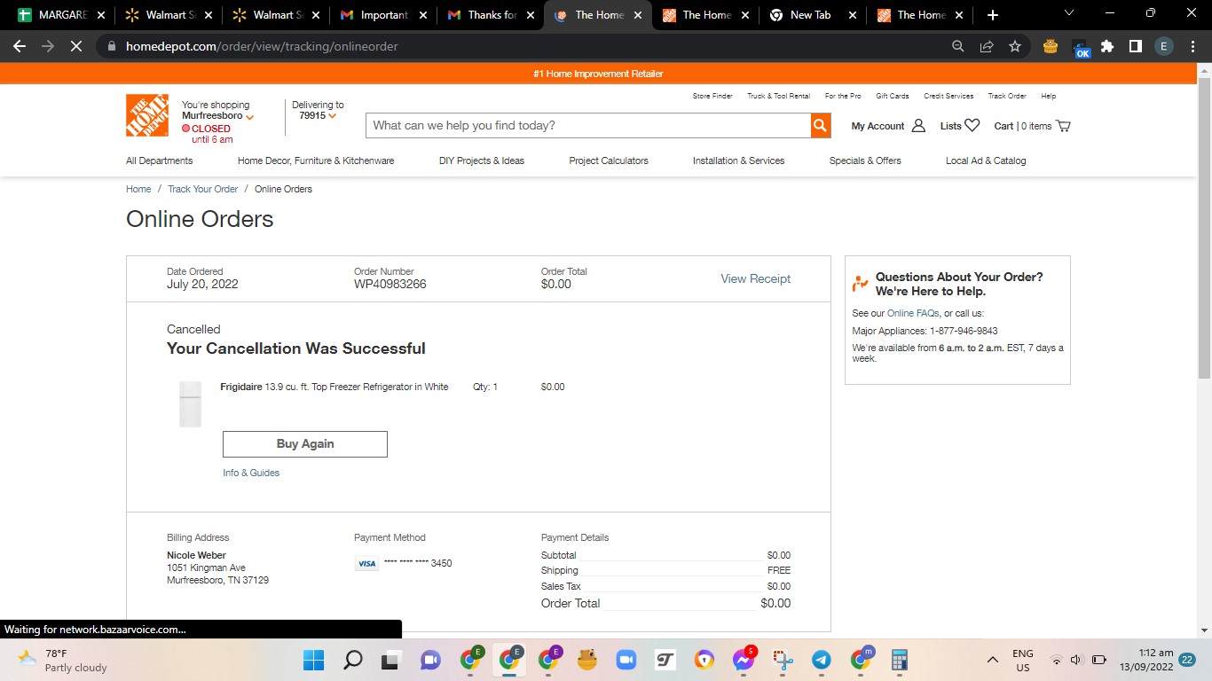Change delivery ZIP code 79915
Image resolution: width=1212 pixels, height=681 pixels.
tap(318, 116)
